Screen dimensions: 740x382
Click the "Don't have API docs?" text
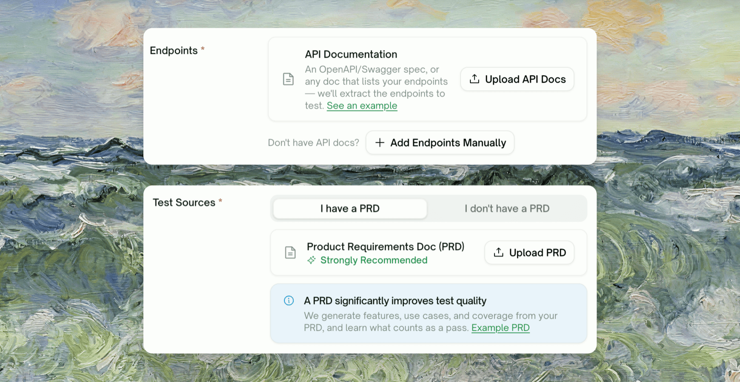[314, 143]
